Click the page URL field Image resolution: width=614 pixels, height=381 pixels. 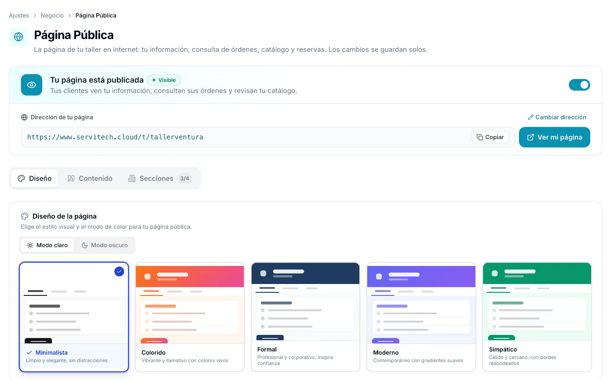pos(268,137)
